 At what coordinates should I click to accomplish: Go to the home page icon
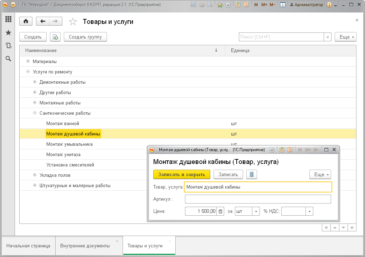[x=26, y=21]
